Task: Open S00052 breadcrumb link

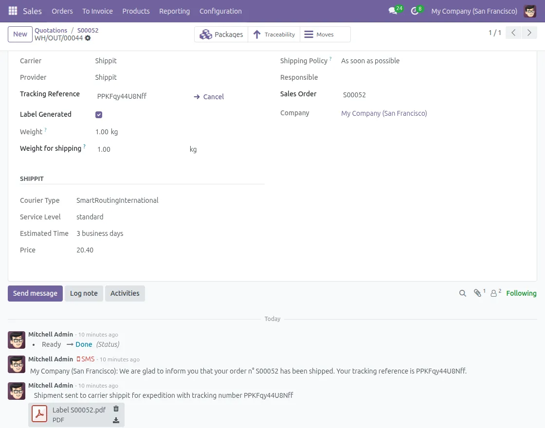Action: click(88, 30)
